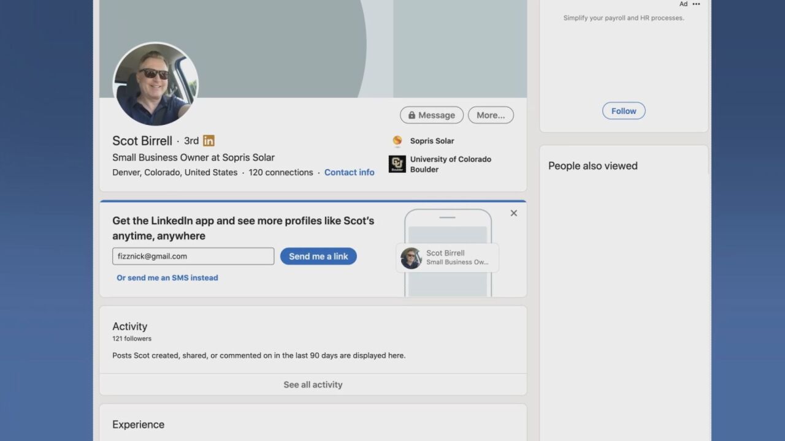
Task: Click Small Business Owner at Sopris Solar headline
Action: click(x=194, y=157)
